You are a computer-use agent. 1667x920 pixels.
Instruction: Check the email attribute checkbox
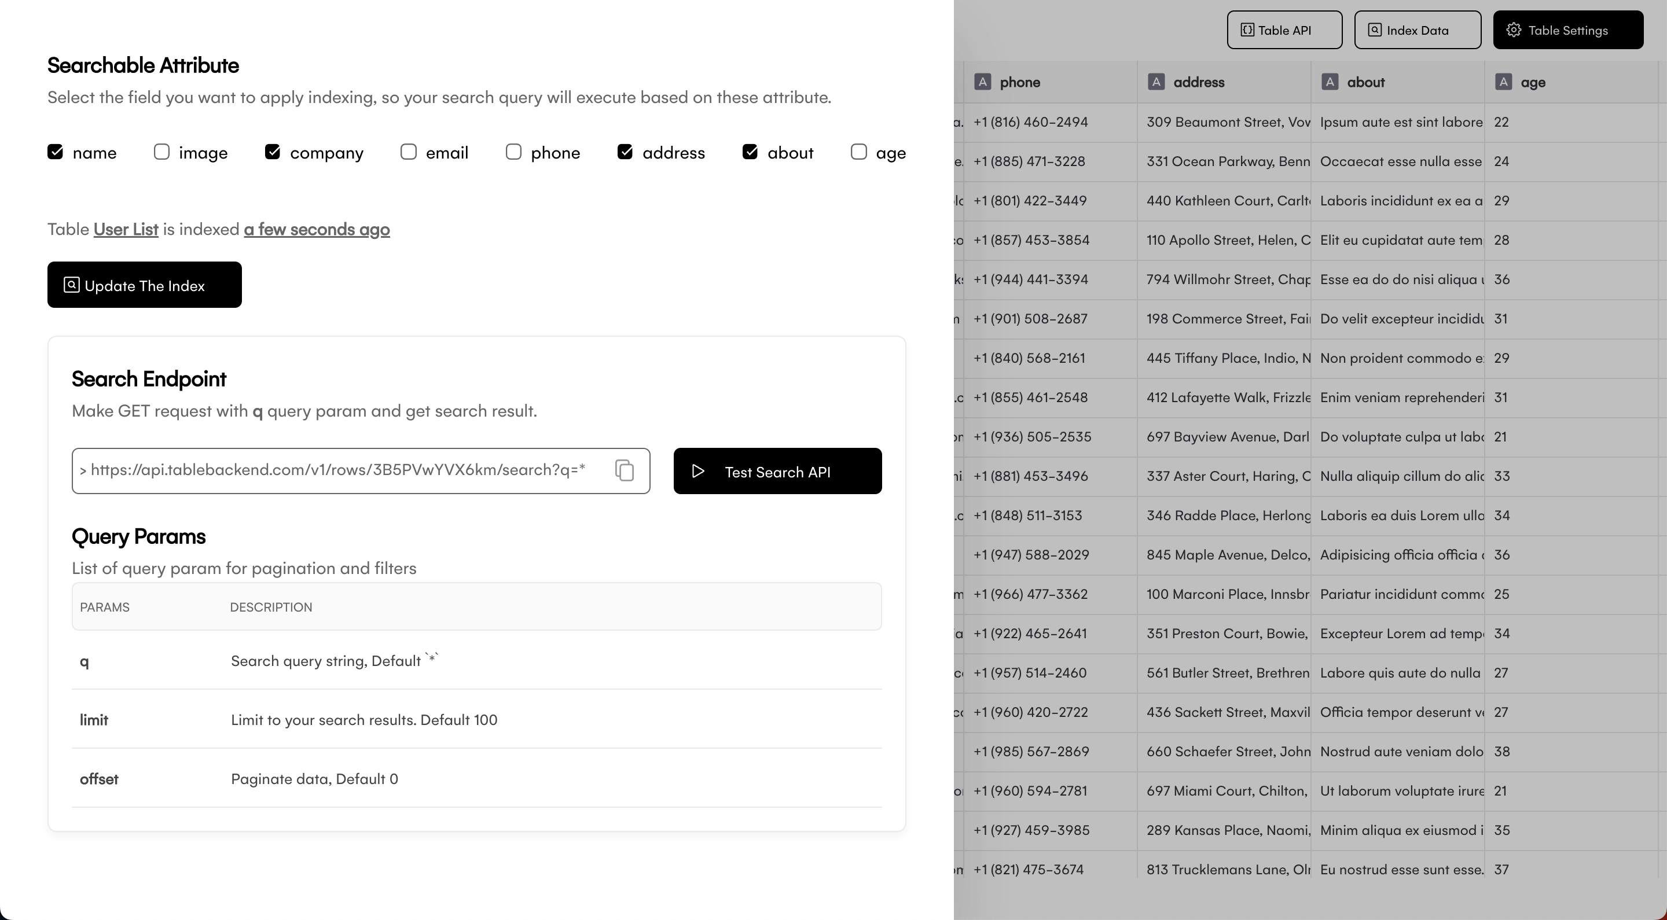click(408, 152)
